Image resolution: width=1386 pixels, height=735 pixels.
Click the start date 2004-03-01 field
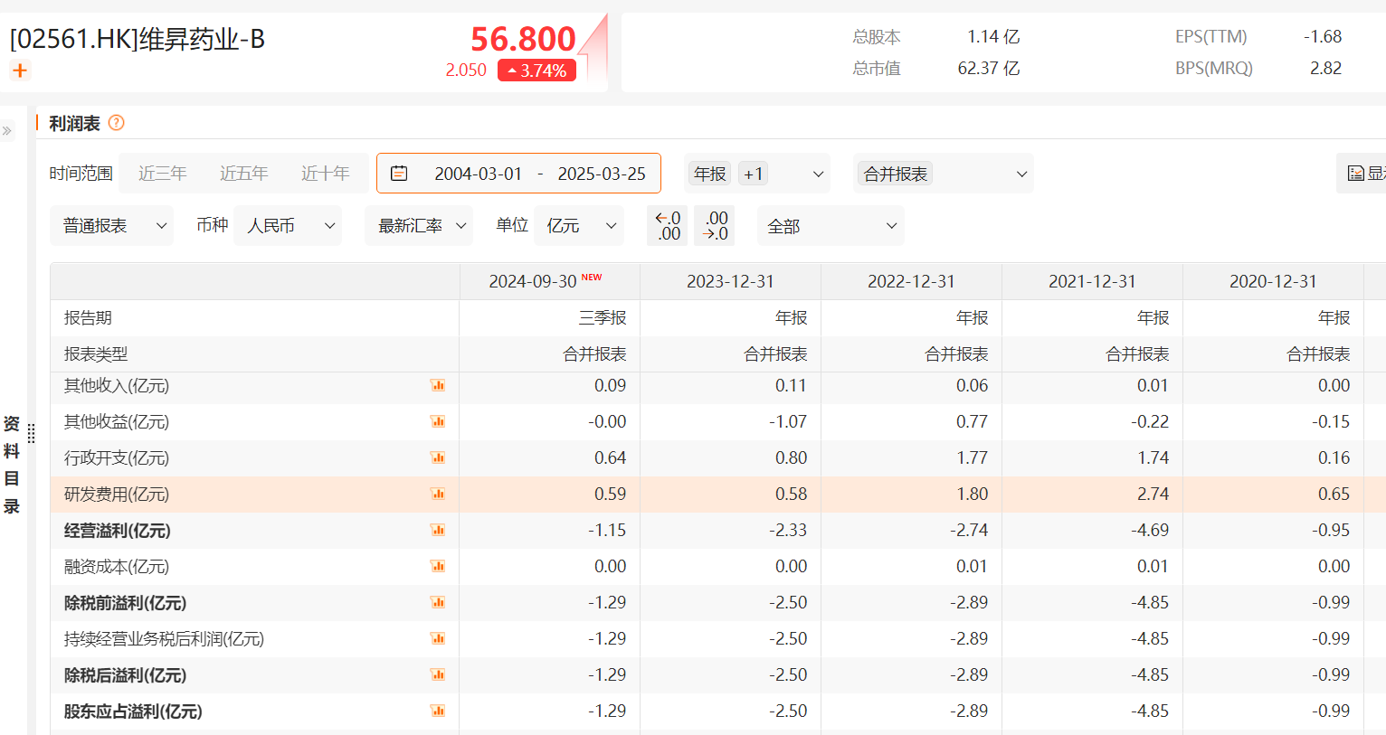tap(479, 174)
